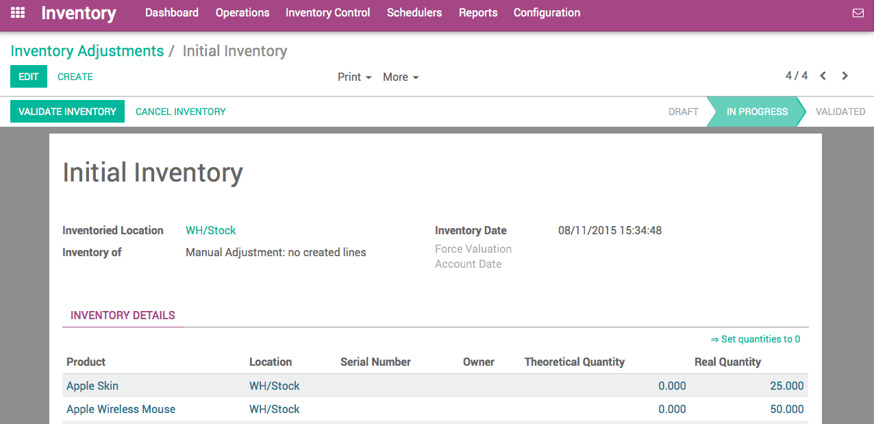
Task: Navigate to the next record arrow
Action: pyautogui.click(x=845, y=76)
